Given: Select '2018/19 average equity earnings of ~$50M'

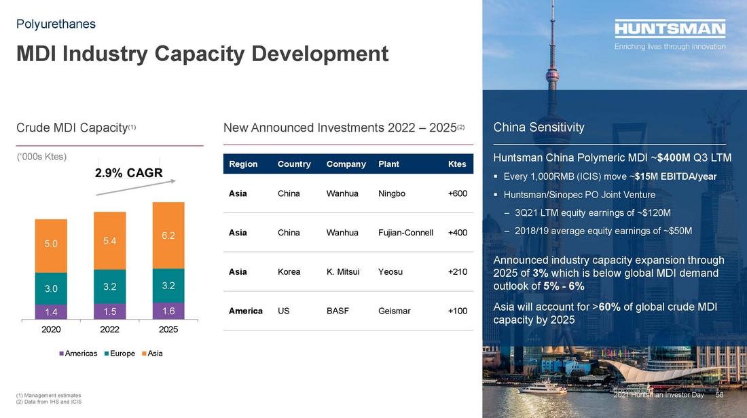Looking at the screenshot, I should (x=603, y=231).
